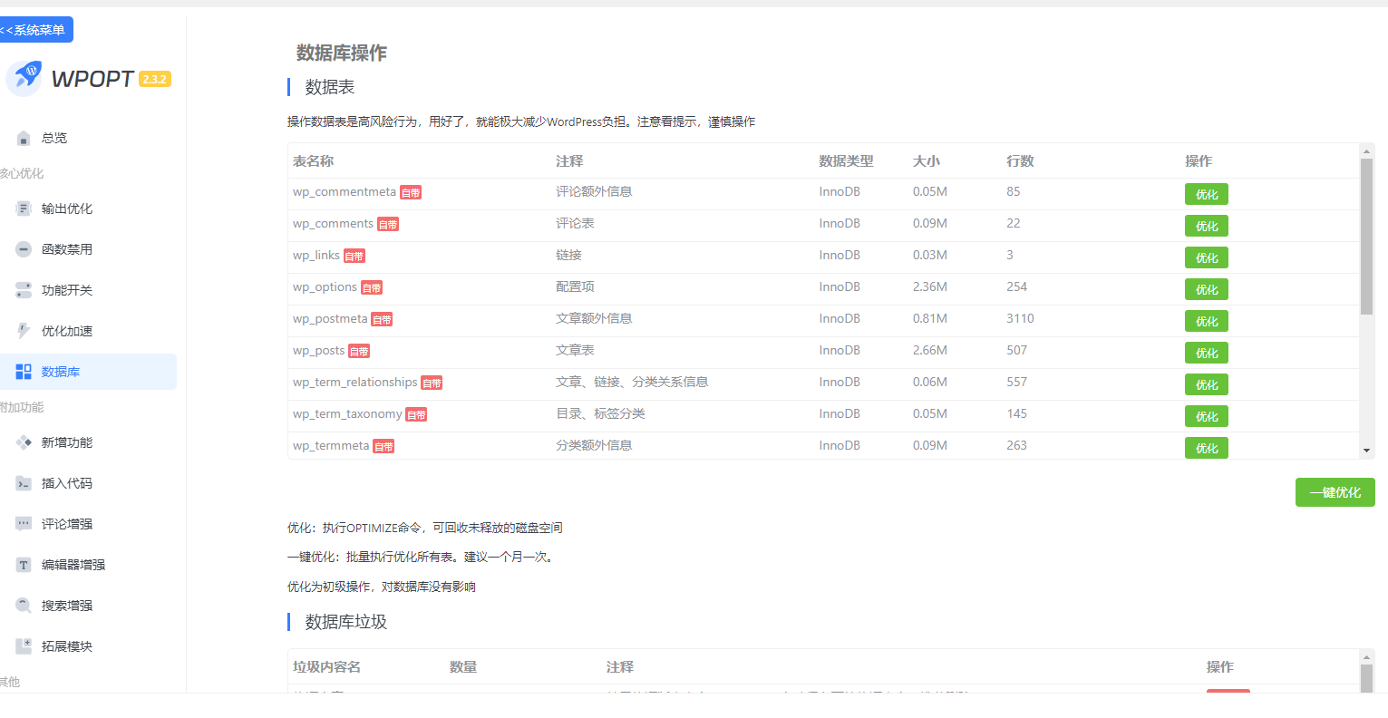The width and height of the screenshot is (1388, 718).
Task: Click the 优化加速 lightning icon
Action: pos(24,331)
